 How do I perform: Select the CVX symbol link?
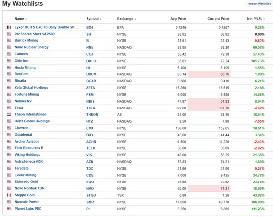pyautogui.click(x=90, y=128)
